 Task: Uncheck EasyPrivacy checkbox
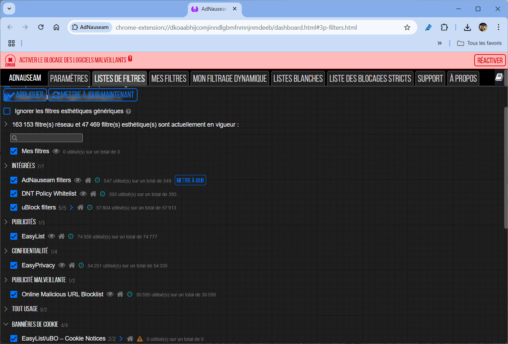14,265
